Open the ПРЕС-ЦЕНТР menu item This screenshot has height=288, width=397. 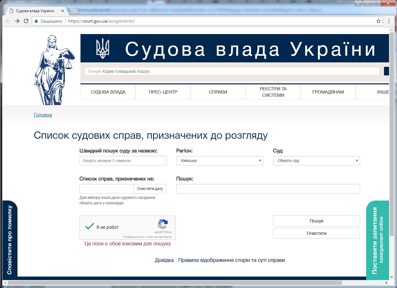click(x=163, y=92)
